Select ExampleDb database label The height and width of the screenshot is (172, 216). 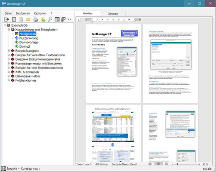[x=19, y=25]
